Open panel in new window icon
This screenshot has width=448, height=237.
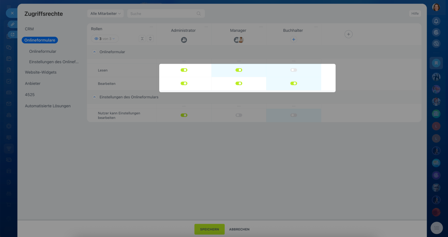[13, 34]
